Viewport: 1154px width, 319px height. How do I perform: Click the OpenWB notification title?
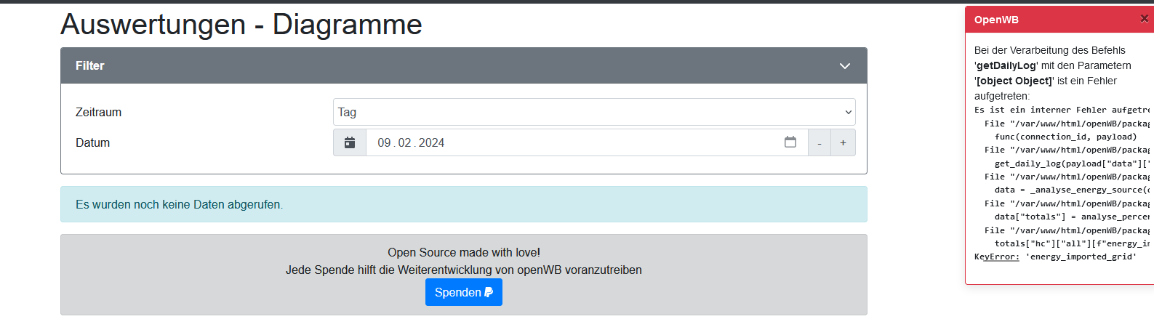pos(996,20)
